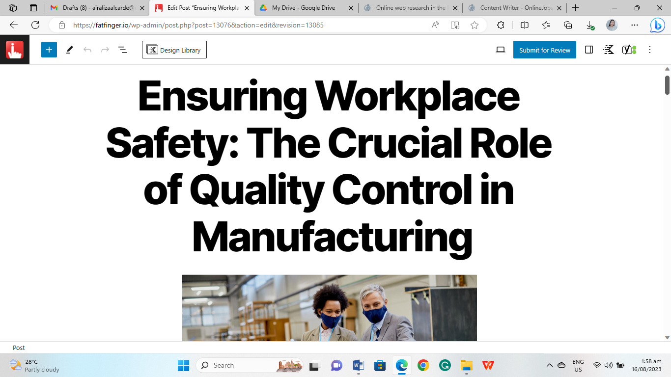This screenshot has width=671, height=377.
Task: Select the featured image of masked workers
Action: pyautogui.click(x=330, y=308)
